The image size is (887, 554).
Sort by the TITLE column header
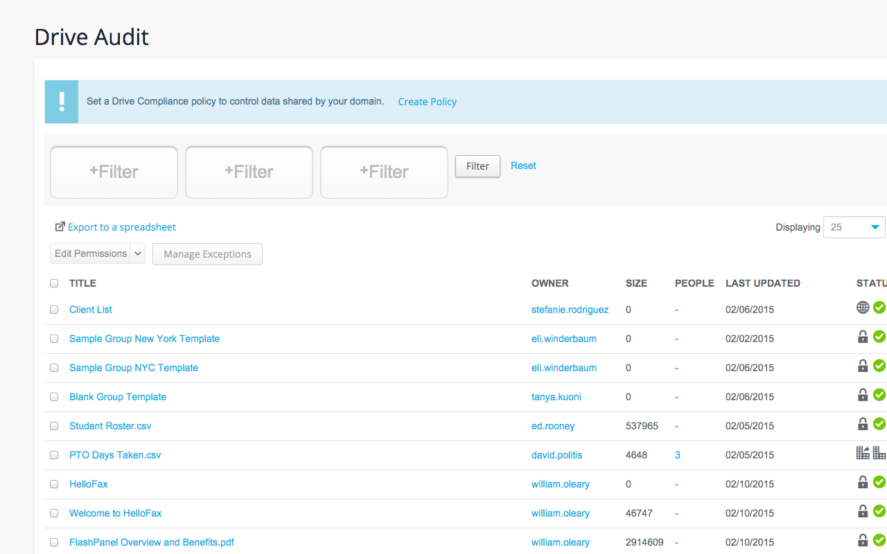82,283
